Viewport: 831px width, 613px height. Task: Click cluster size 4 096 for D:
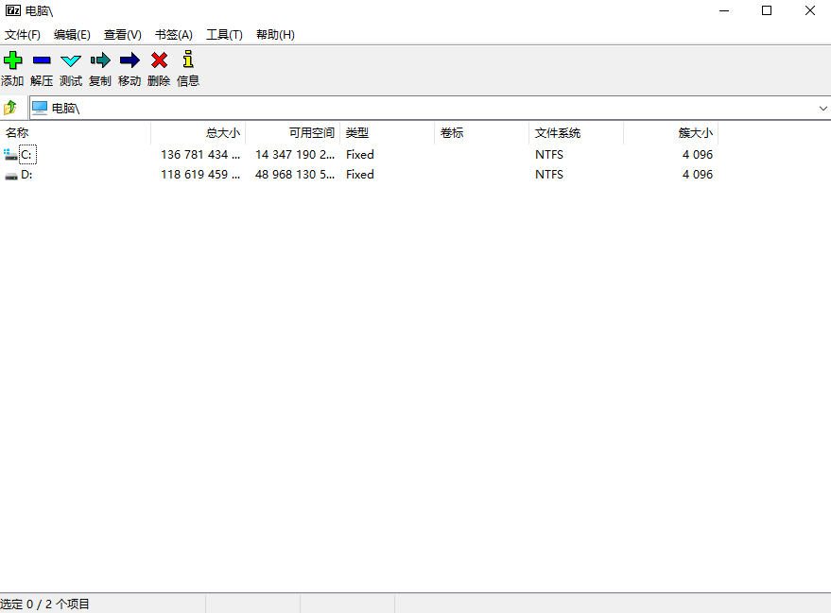[698, 175]
